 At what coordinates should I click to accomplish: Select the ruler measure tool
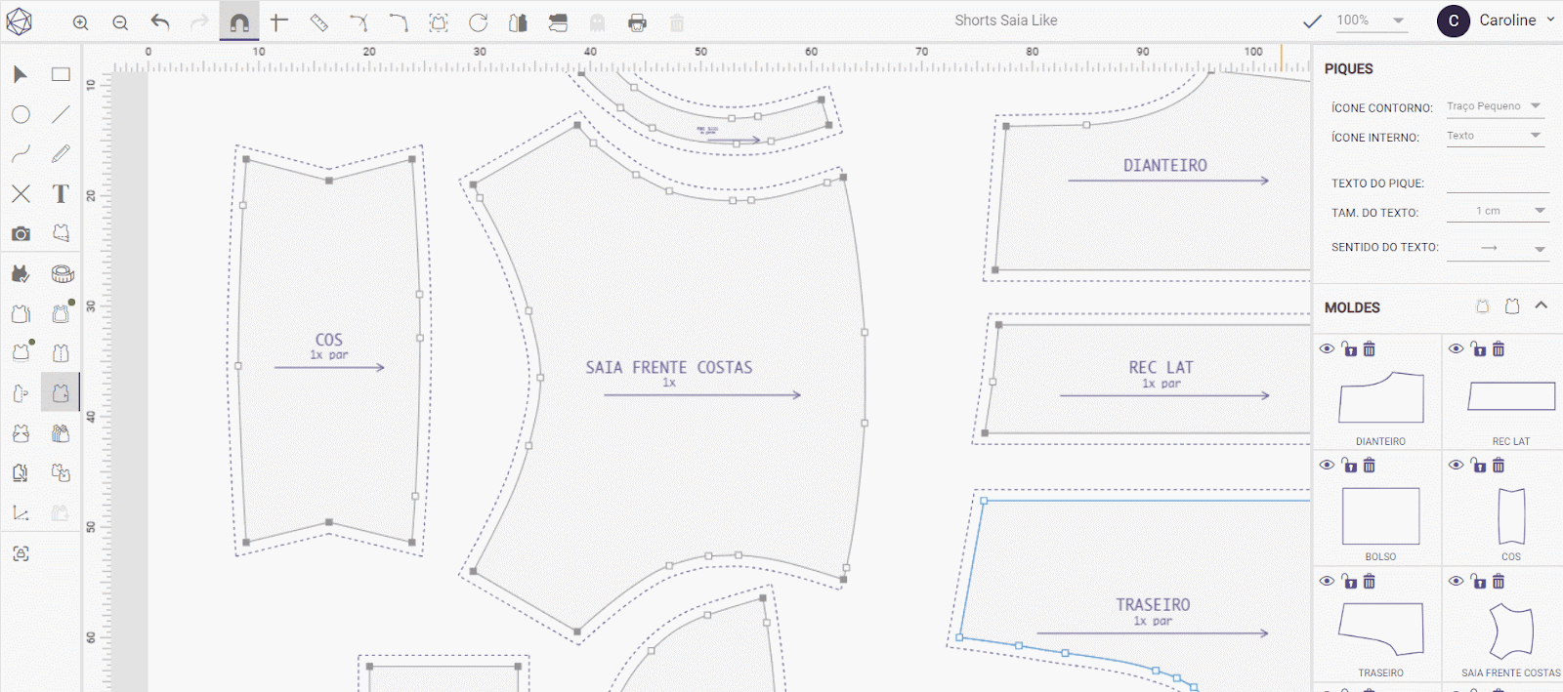(x=319, y=22)
